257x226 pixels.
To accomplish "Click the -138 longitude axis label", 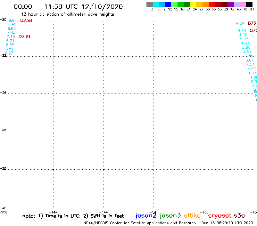I will [204, 212].
